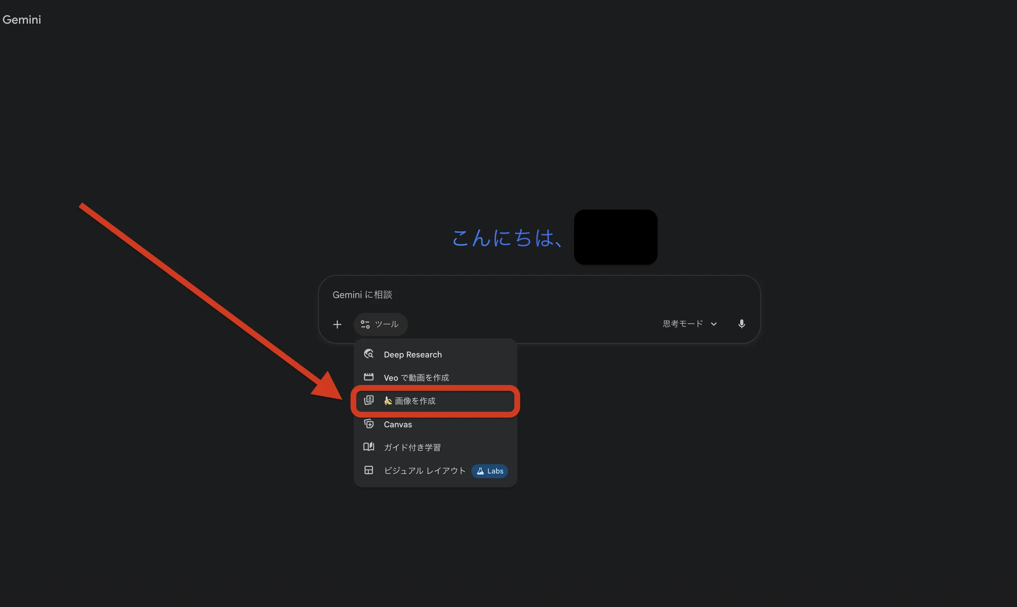The width and height of the screenshot is (1017, 607).
Task: Click the plus attach icon
Action: point(337,324)
